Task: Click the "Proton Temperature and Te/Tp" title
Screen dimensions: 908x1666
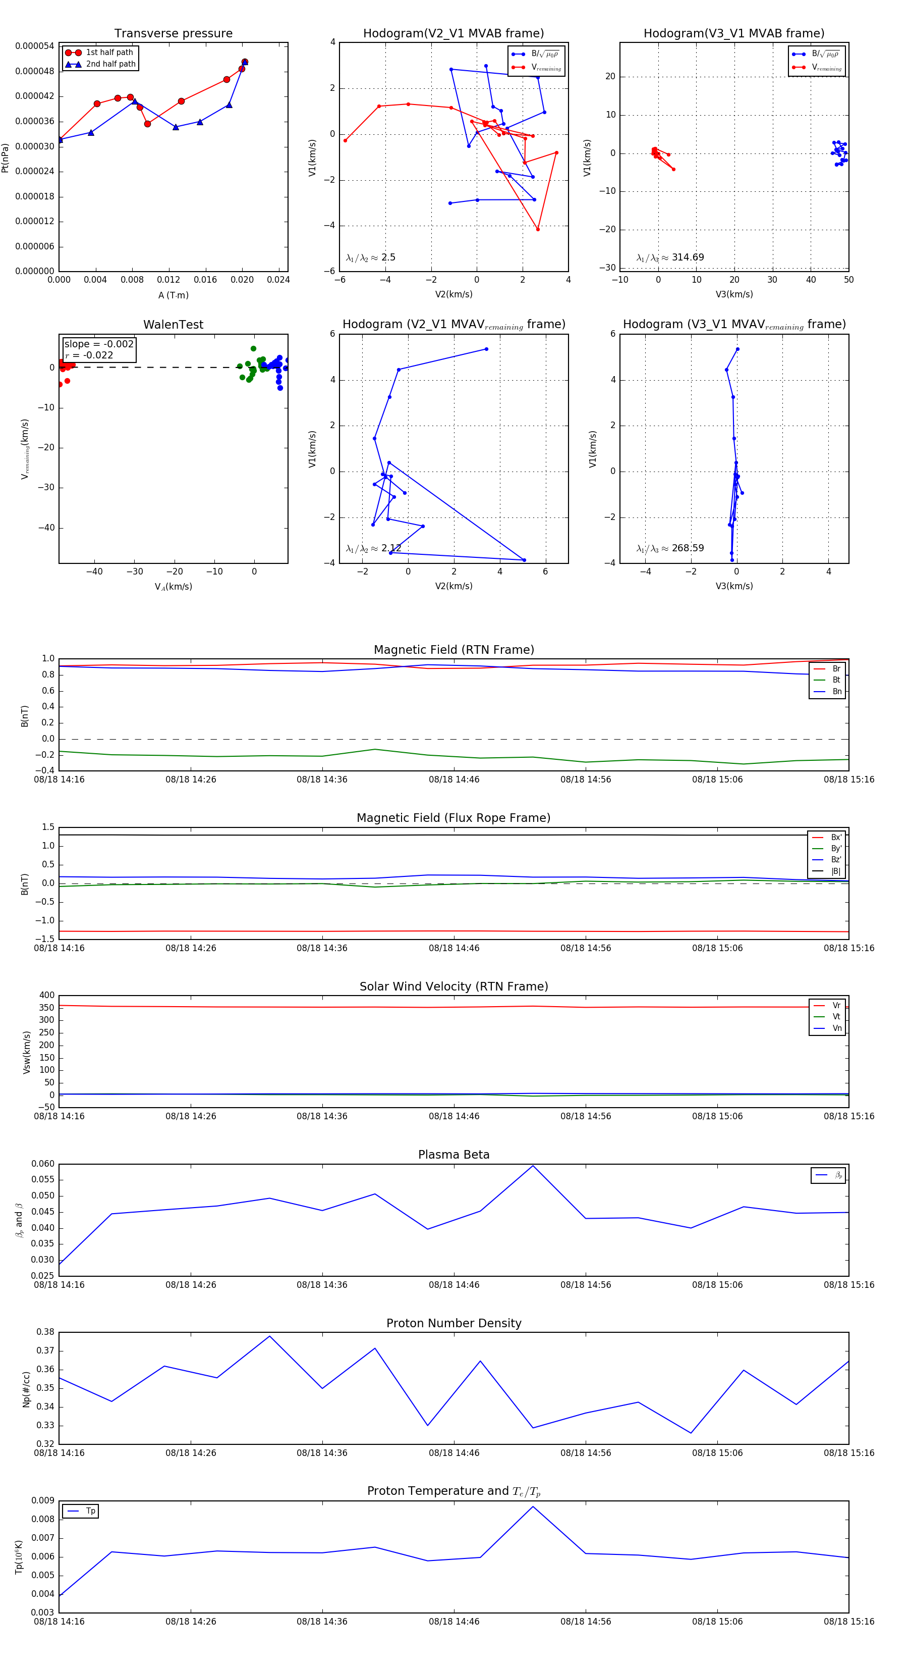Action: pos(453,1491)
